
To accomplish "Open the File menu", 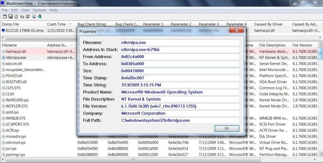I will pos(4,10).
